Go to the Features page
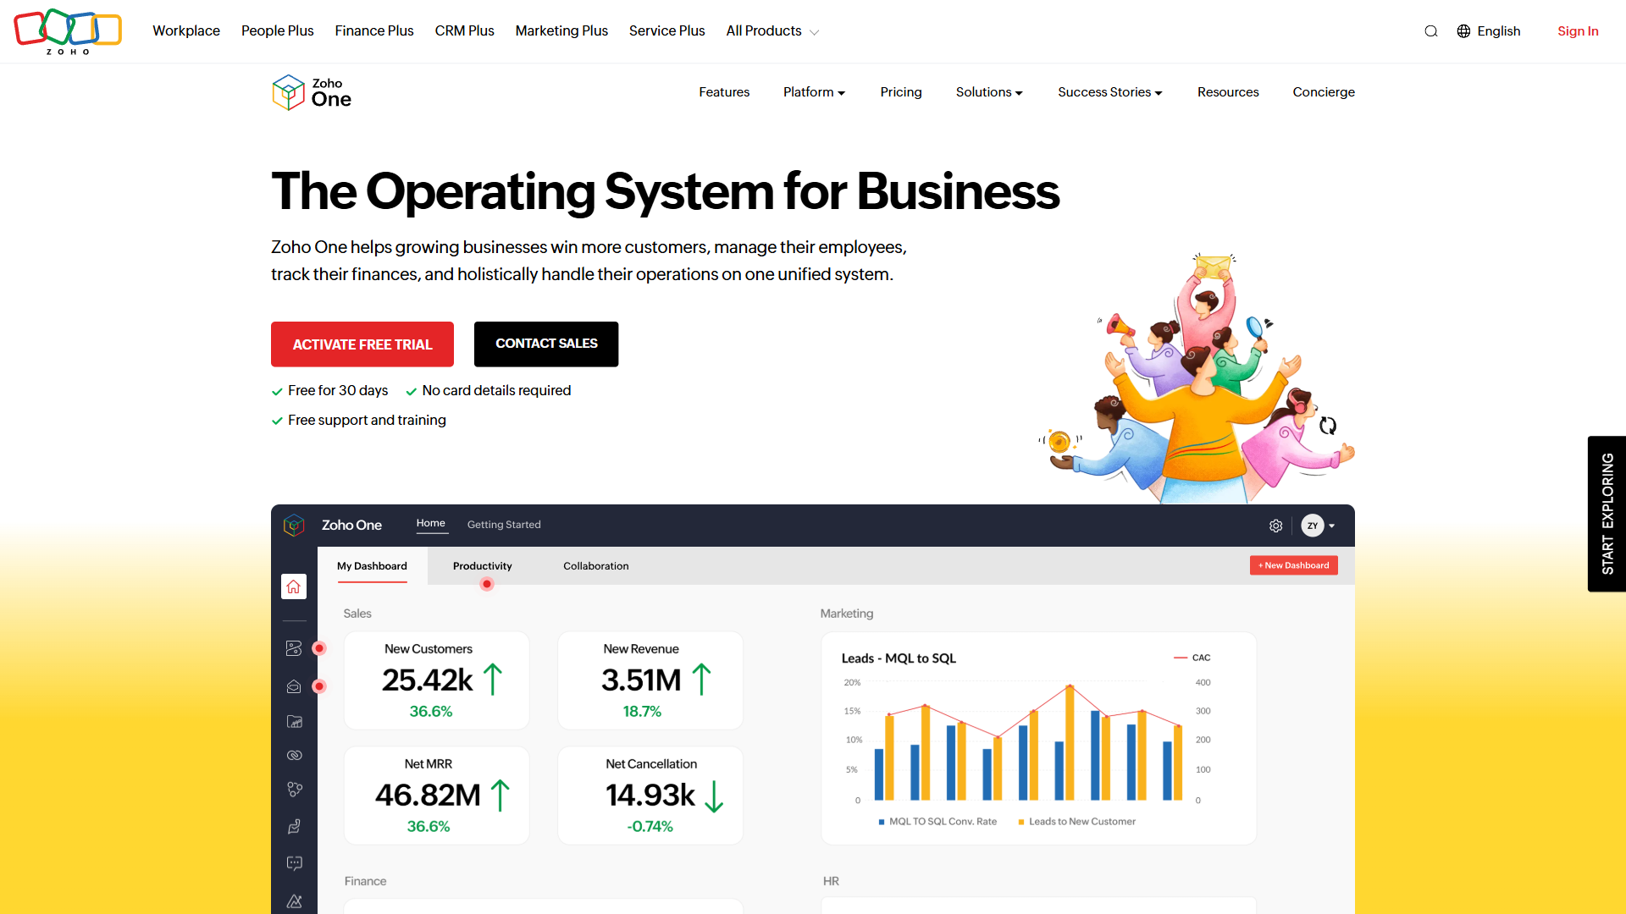The image size is (1626, 914). 724,92
